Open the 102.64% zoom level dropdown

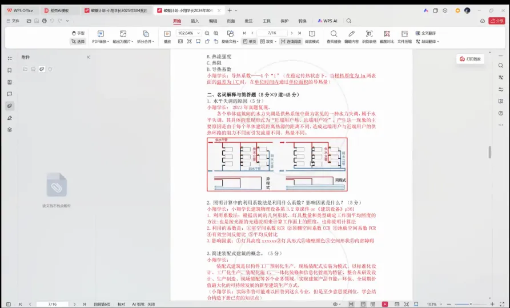[188, 33]
